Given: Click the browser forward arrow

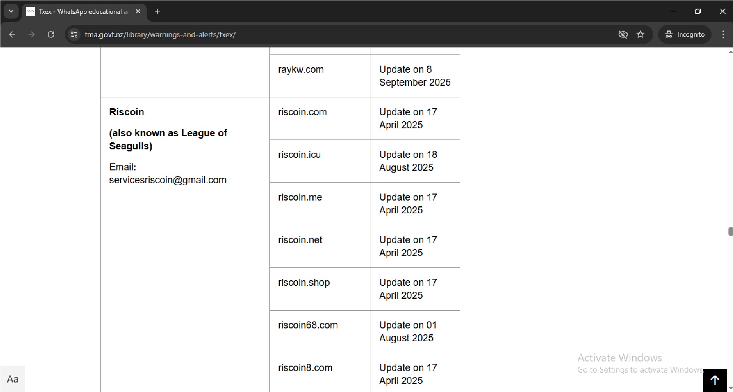Looking at the screenshot, I should (31, 35).
